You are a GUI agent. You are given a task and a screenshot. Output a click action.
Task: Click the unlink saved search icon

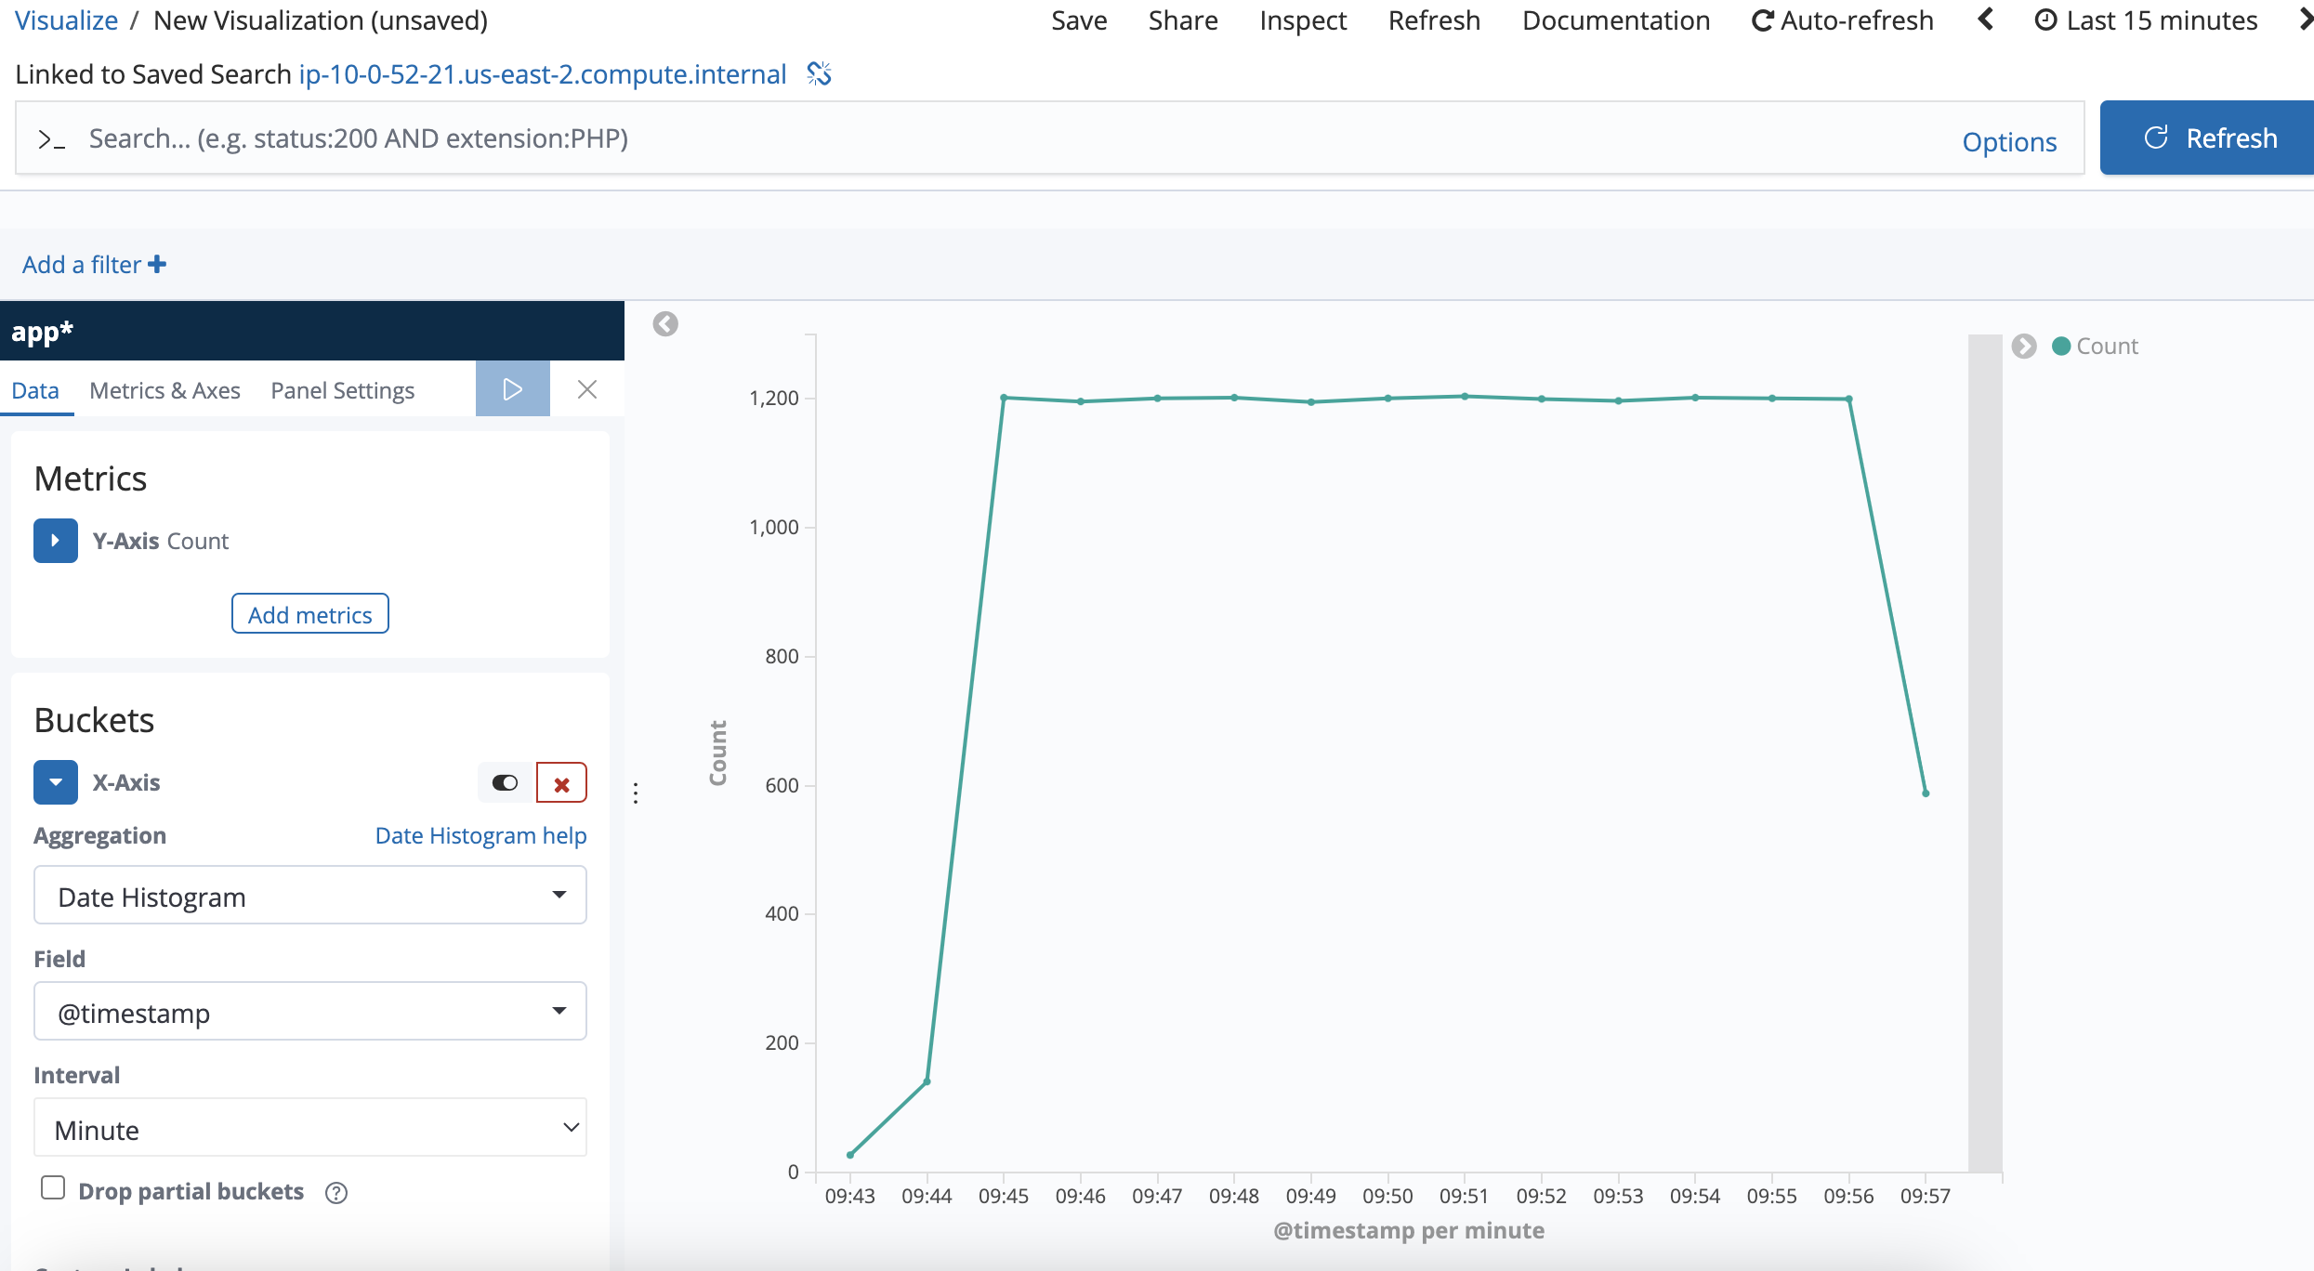click(819, 73)
